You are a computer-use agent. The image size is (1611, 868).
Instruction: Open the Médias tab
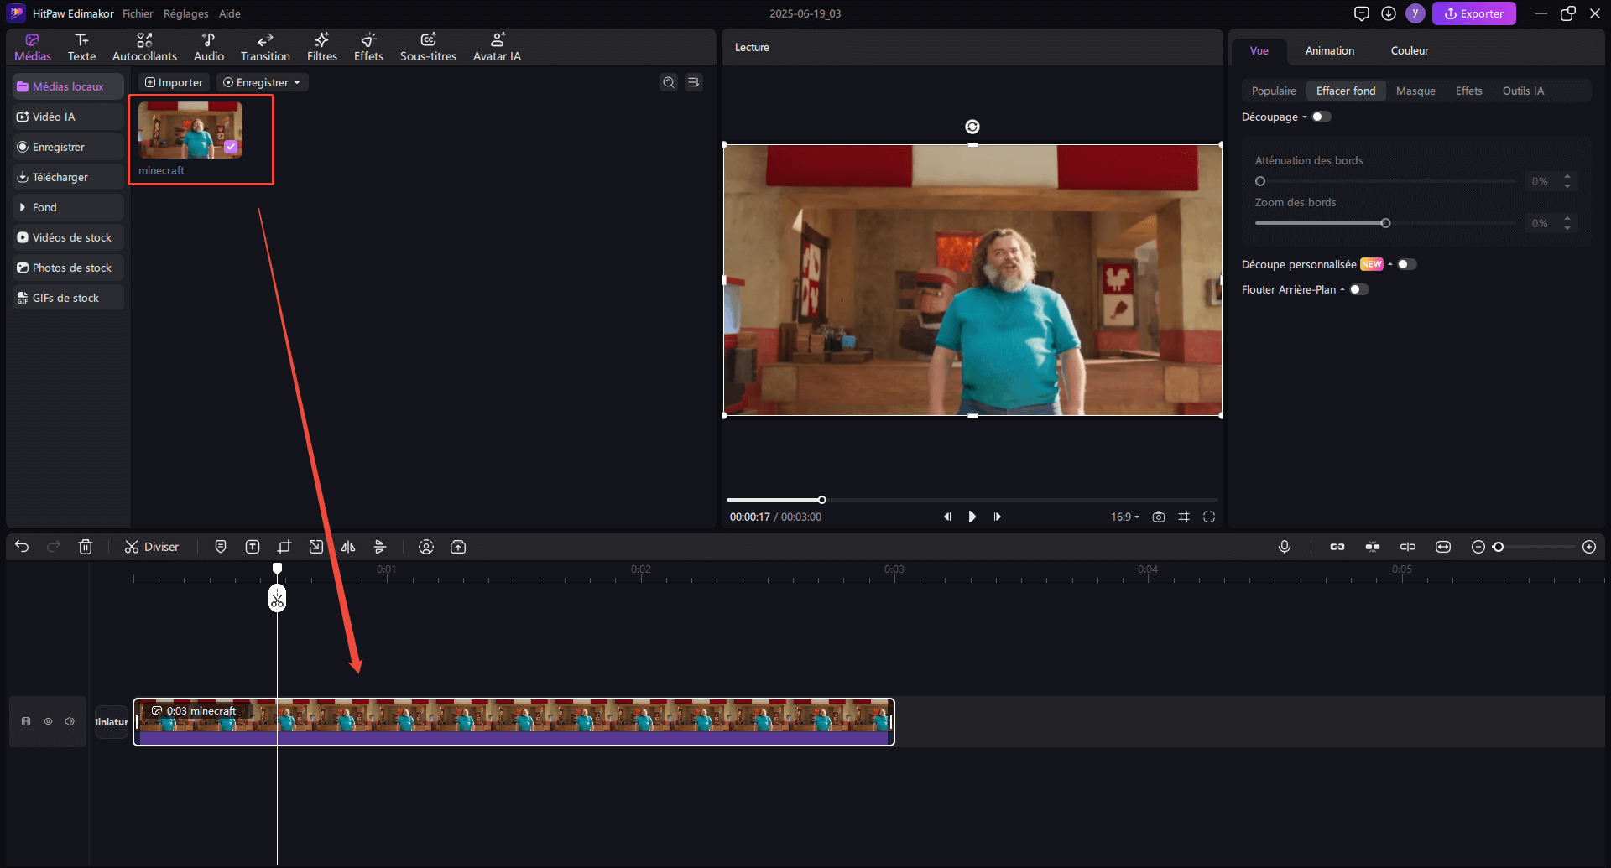[33, 47]
